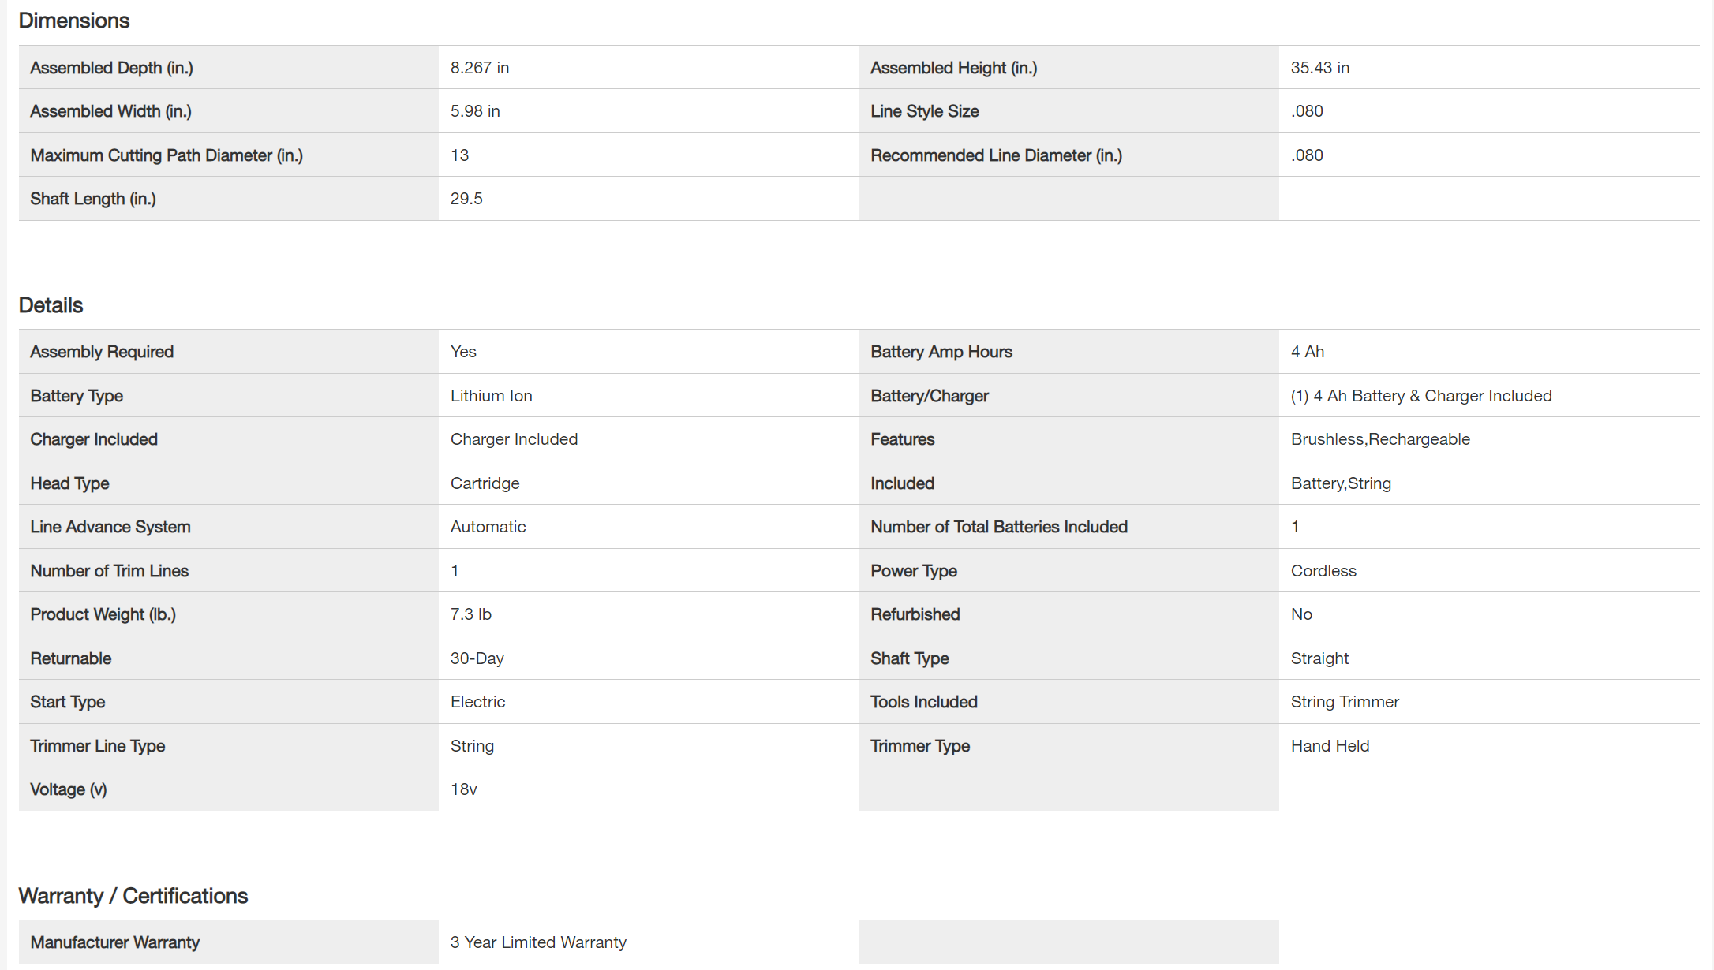
Task: Select the Assembled Depth (in.) label
Action: pyautogui.click(x=111, y=68)
